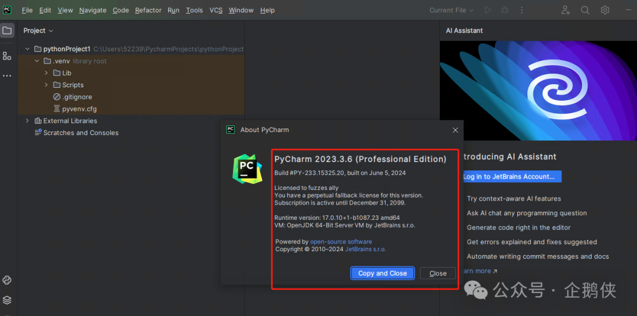Open the View menu

(x=65, y=10)
